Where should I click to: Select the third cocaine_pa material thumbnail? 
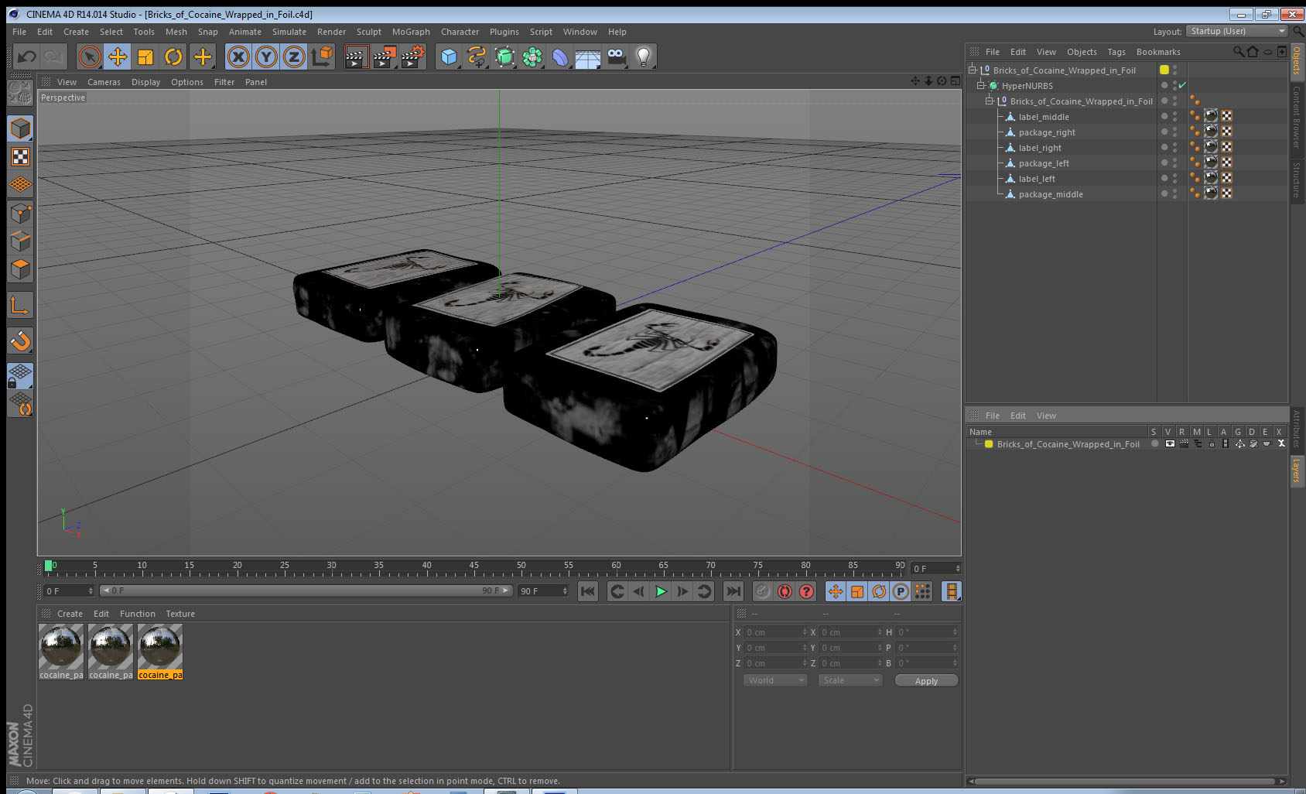[160, 652]
